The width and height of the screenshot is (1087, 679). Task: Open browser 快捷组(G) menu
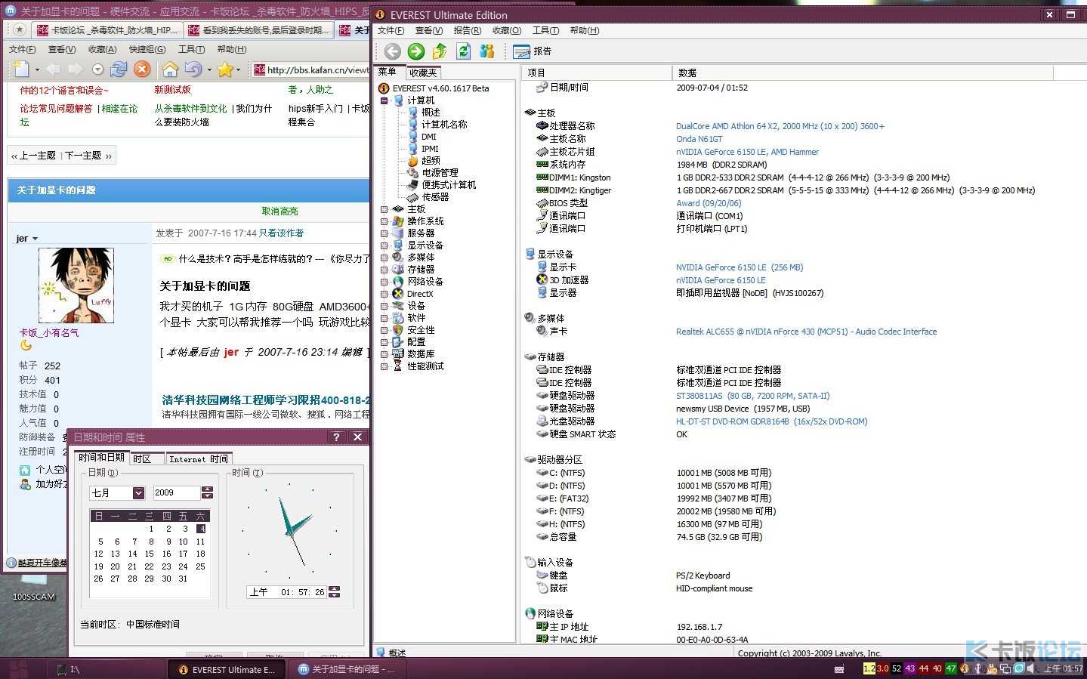(x=147, y=49)
